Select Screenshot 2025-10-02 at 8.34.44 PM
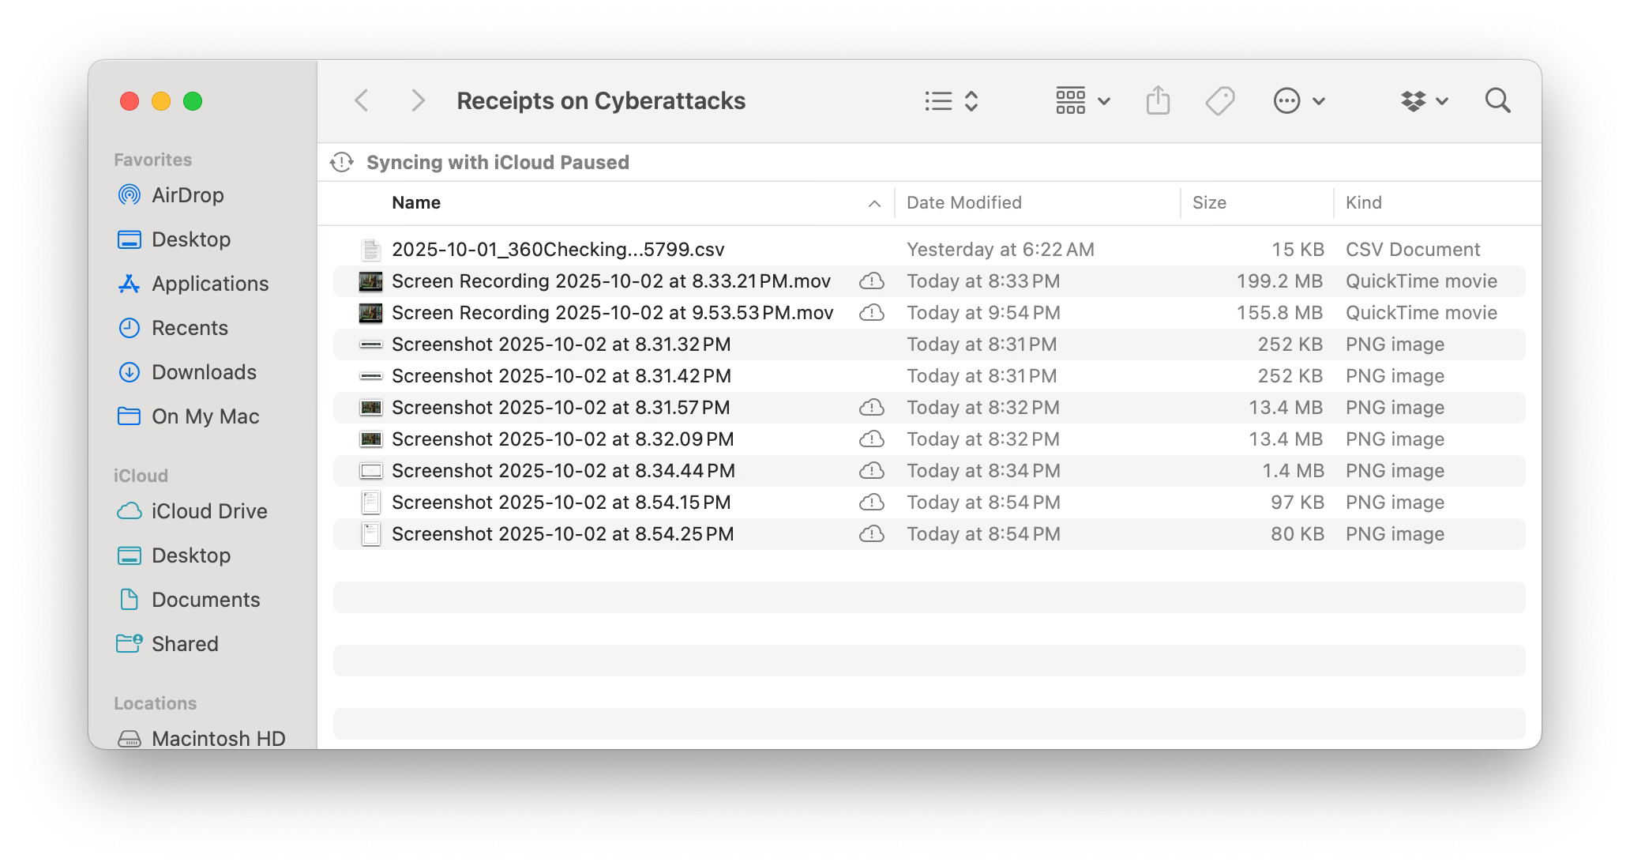 563,471
